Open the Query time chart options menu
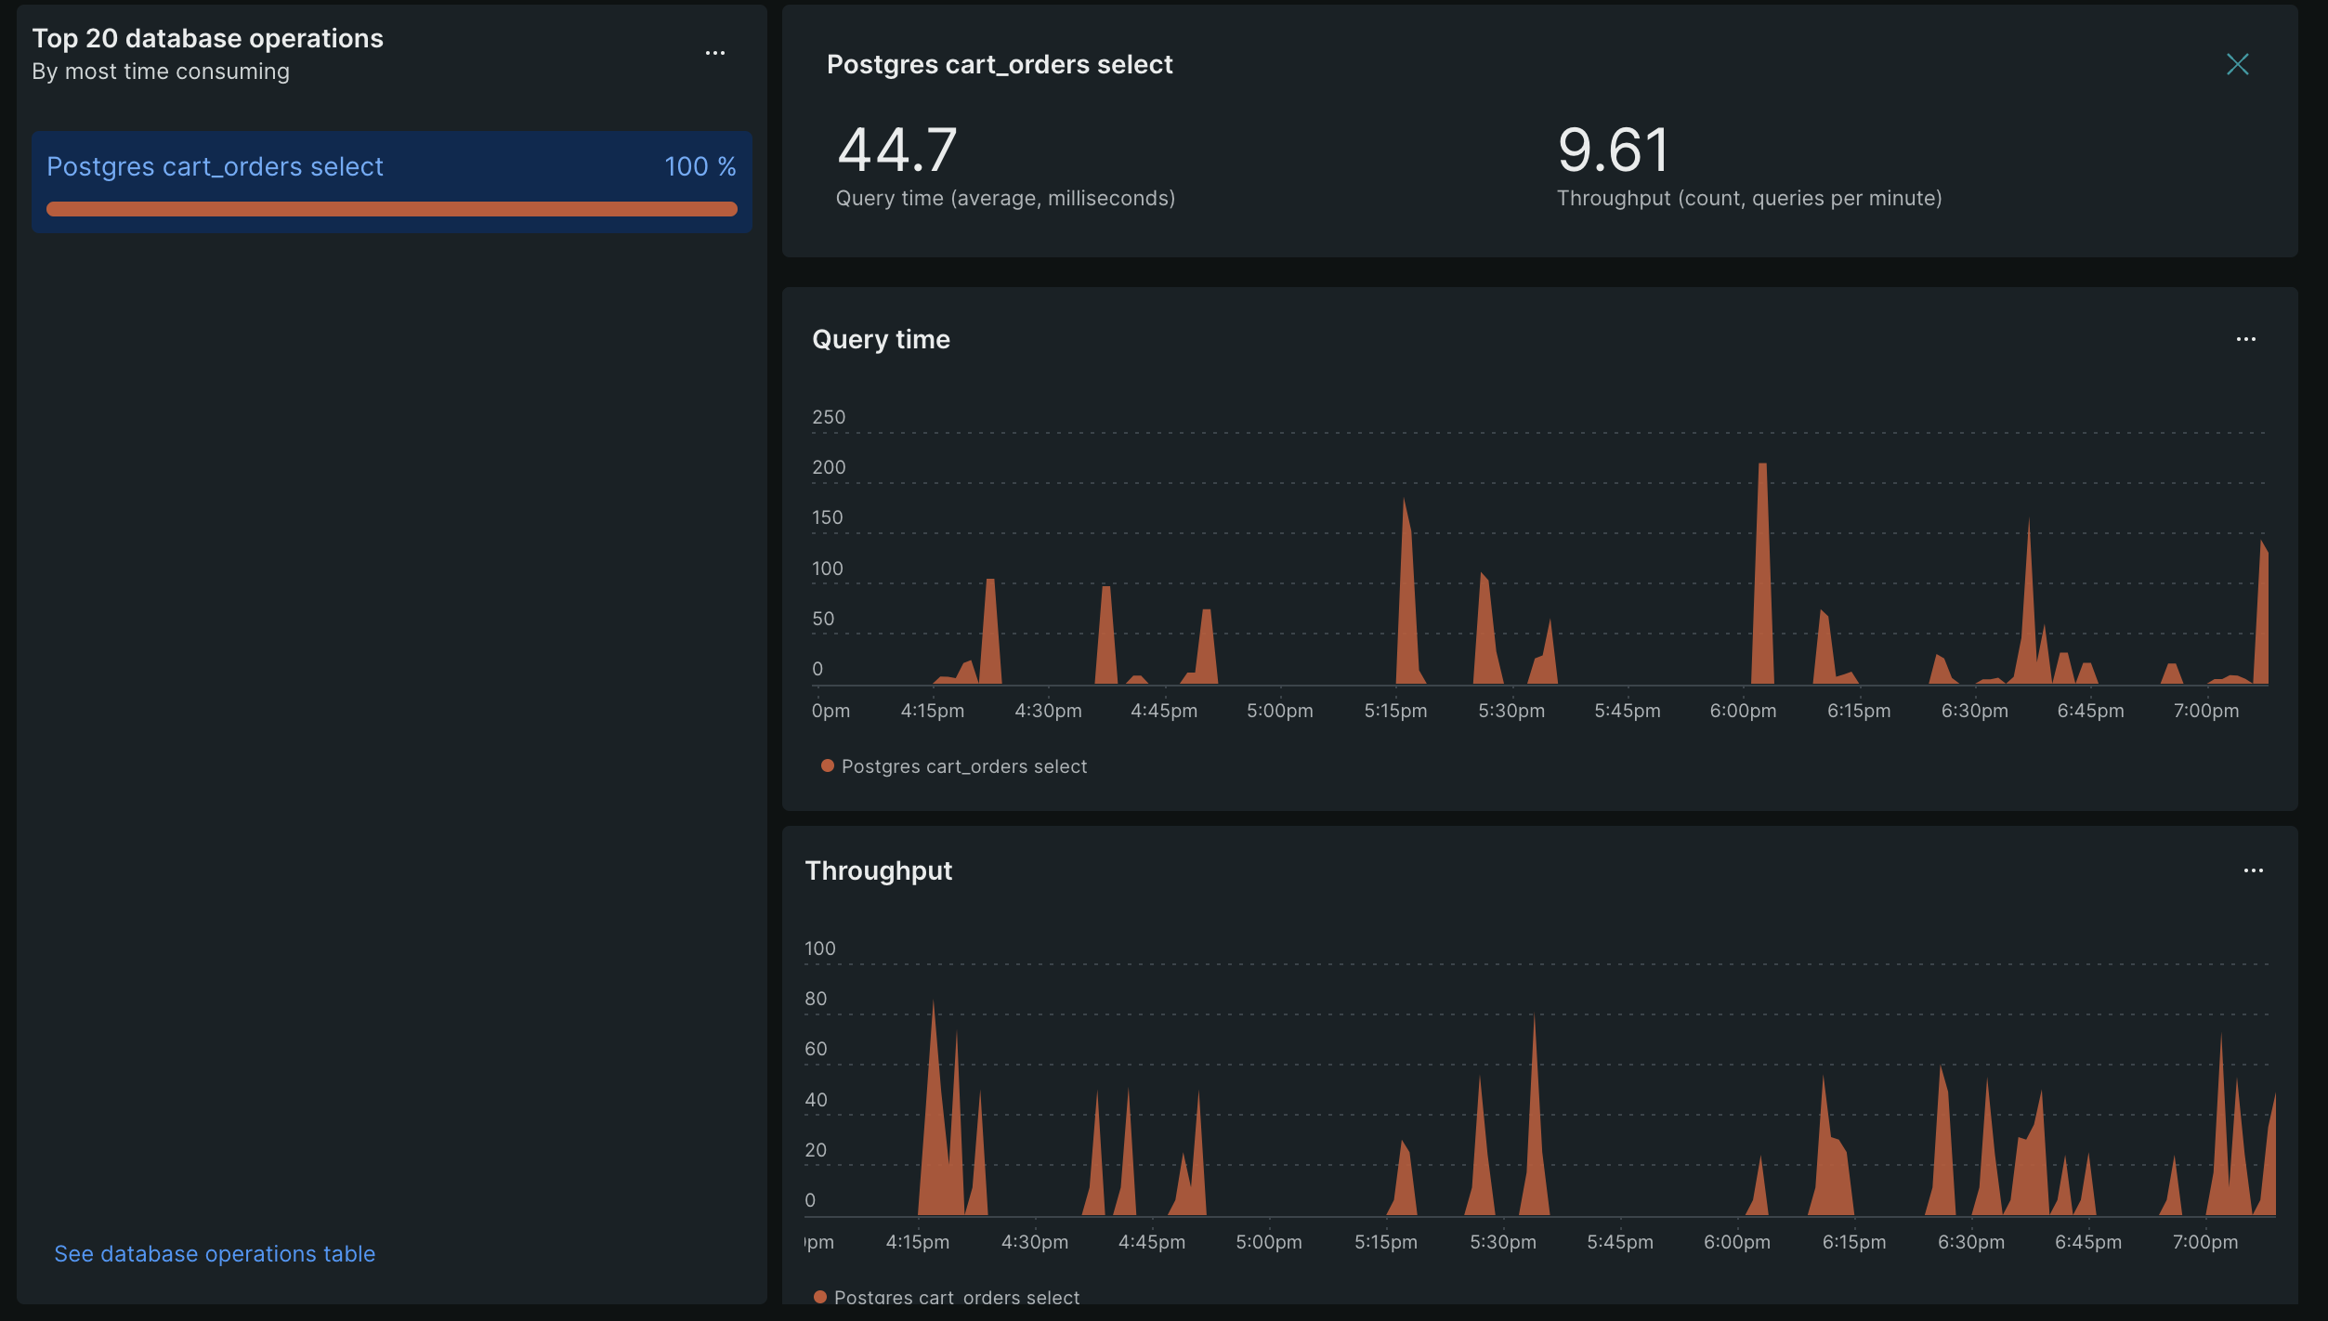2328x1321 pixels. (x=2245, y=339)
